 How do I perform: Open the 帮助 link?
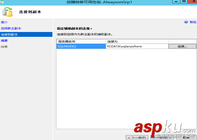click(193, 22)
